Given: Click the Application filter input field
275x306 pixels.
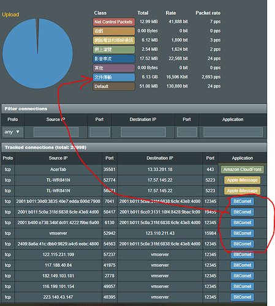Looking at the screenshot, I should pyautogui.click(x=233, y=132).
